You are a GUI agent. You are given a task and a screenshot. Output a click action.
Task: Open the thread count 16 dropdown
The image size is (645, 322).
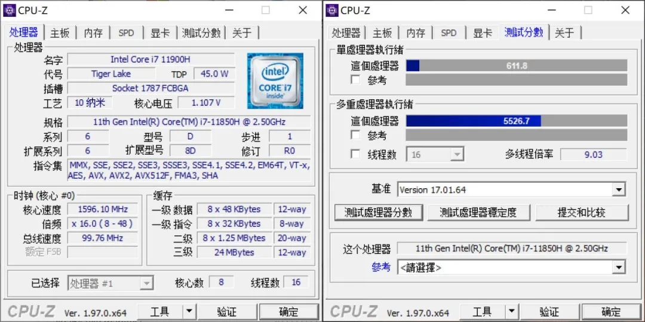coord(435,154)
